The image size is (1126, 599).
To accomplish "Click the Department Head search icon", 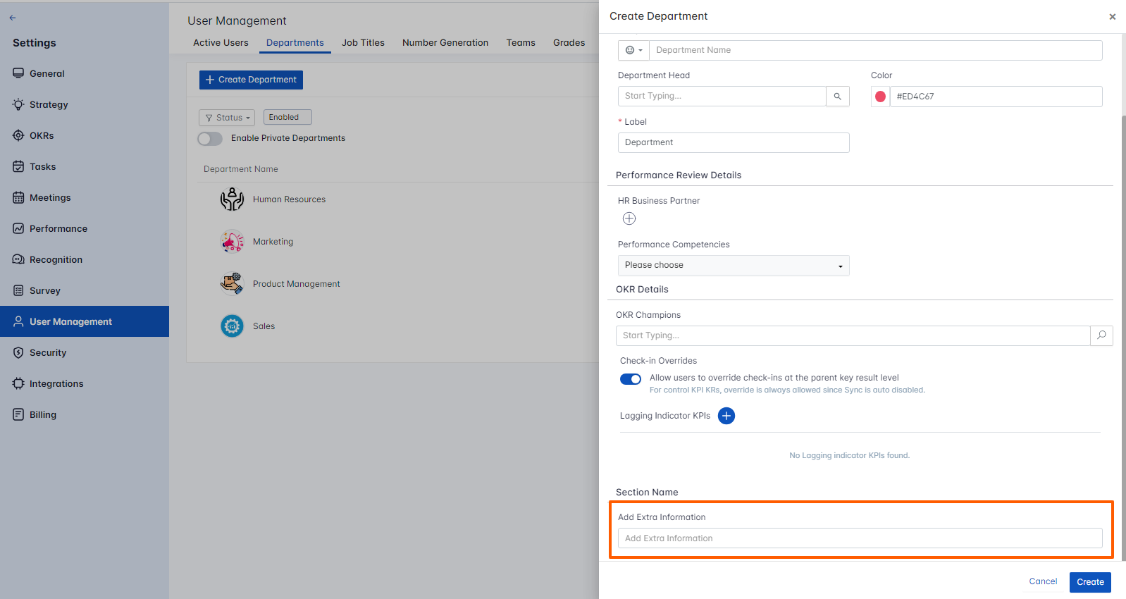I will pyautogui.click(x=837, y=97).
